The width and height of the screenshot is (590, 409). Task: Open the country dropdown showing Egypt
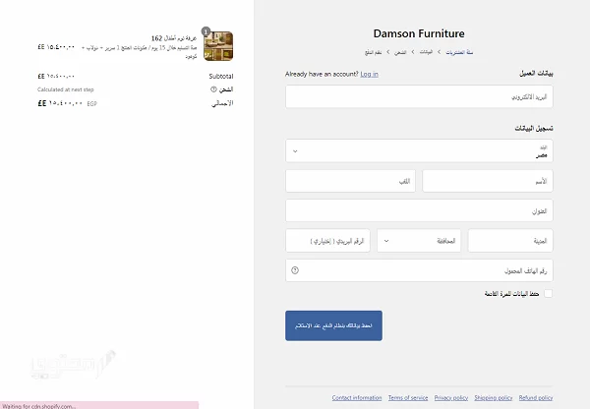[419, 150]
